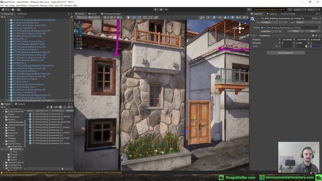Click the prefab Select button
The height and width of the screenshot is (181, 322).
point(295,31)
